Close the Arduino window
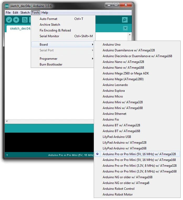The width and height of the screenshot is (183, 200). point(126,5)
